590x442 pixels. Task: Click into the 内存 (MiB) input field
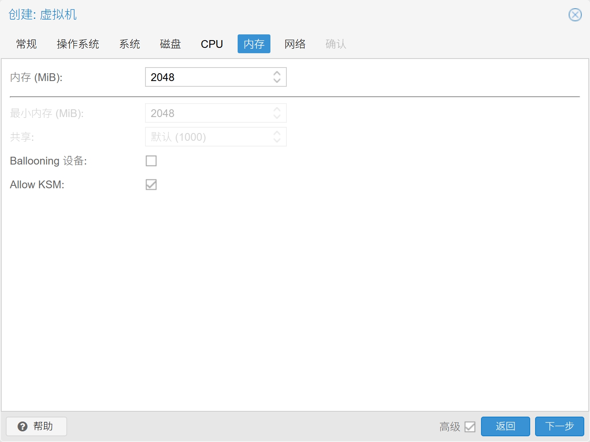pyautogui.click(x=207, y=77)
